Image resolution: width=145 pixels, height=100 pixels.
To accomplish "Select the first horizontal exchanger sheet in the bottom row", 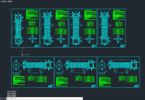I will click(x=32, y=72).
